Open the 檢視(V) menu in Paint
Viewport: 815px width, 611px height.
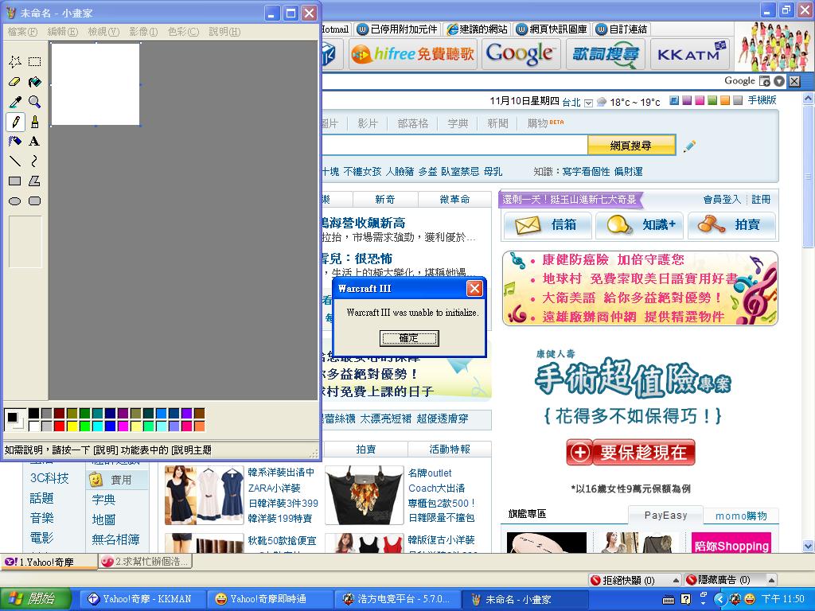[103, 32]
